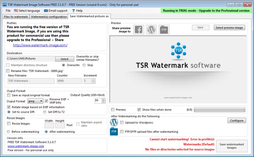This screenshot has height=157, width=254.
Task: Click the resize Height field
Action: (x=60, y=125)
